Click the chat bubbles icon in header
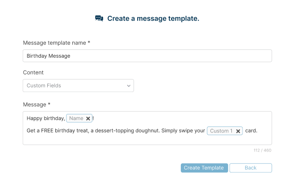The image size is (294, 192). tap(99, 19)
